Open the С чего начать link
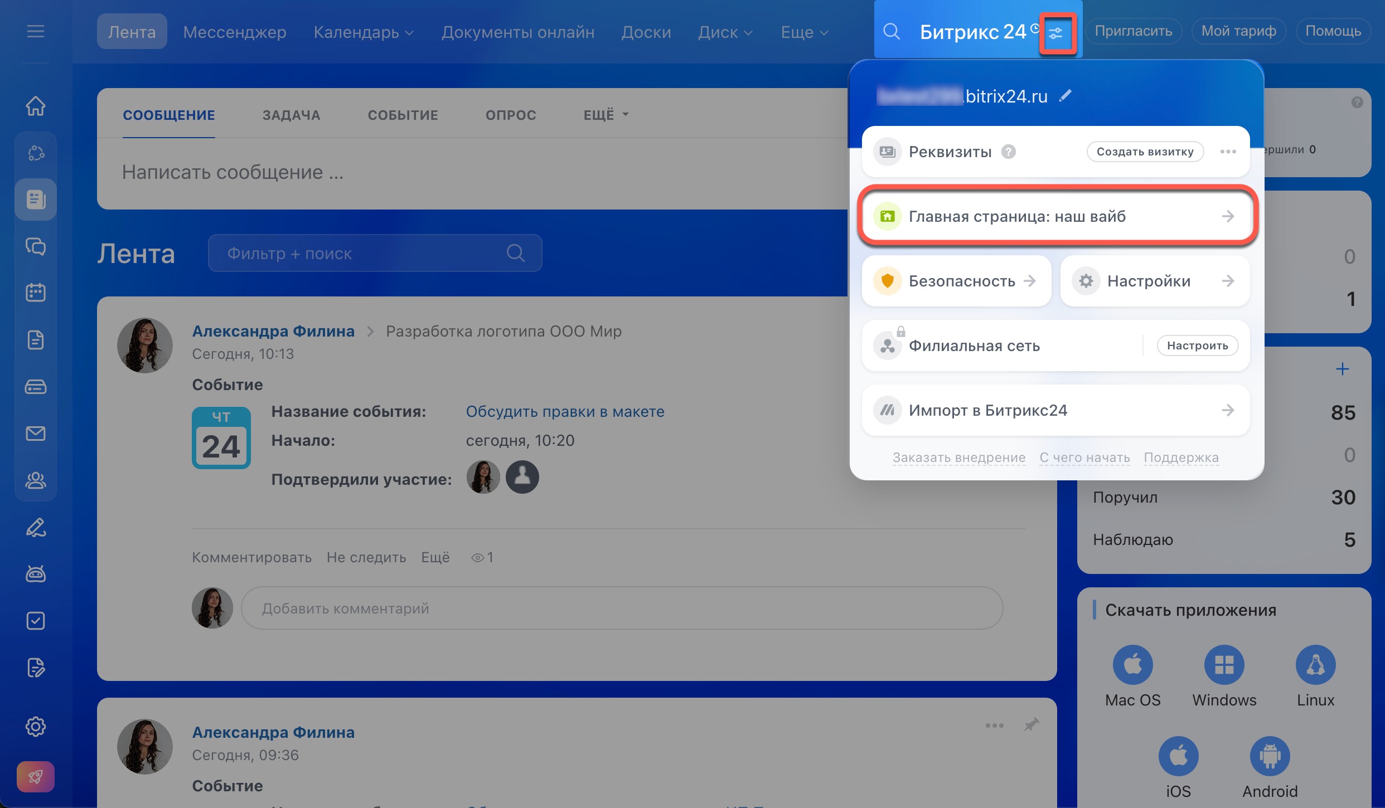 pos(1085,457)
